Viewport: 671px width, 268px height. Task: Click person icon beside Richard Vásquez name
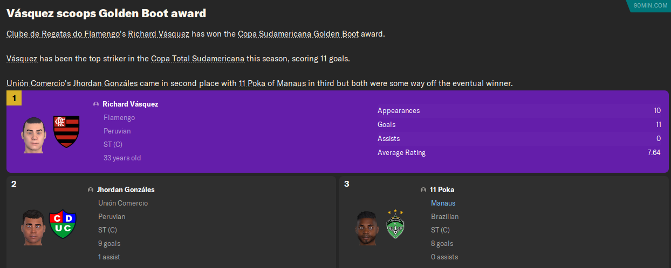tap(96, 104)
